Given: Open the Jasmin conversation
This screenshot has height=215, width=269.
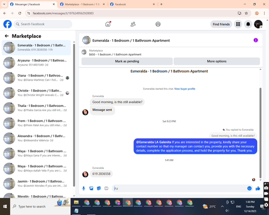Looking at the screenshot, I should pyautogui.click(x=37, y=183).
